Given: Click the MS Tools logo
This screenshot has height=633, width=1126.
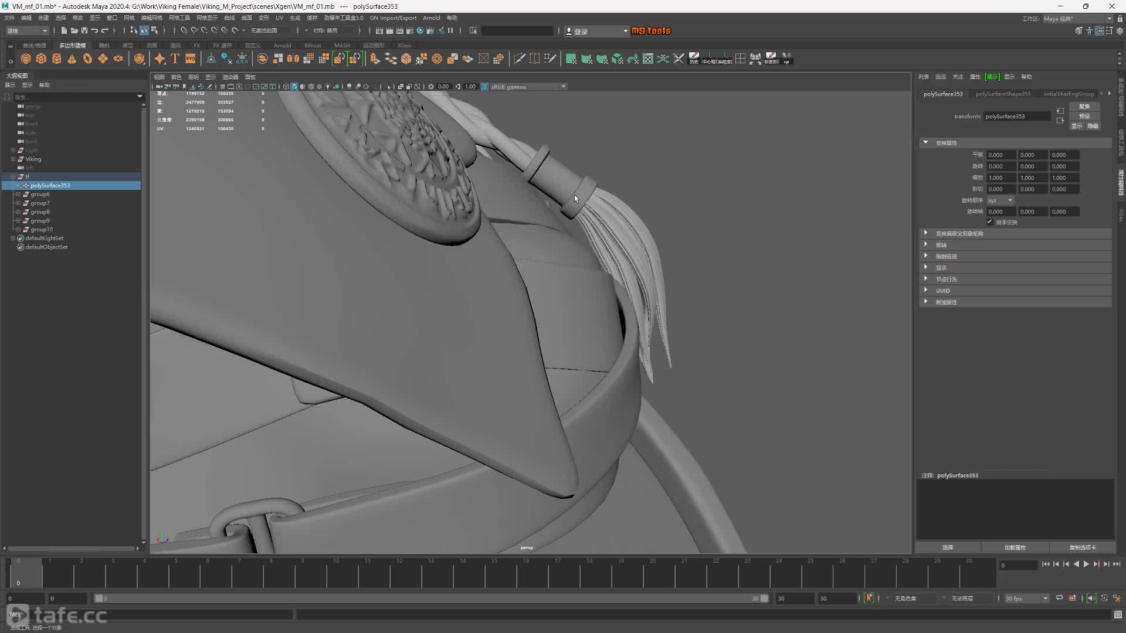Looking at the screenshot, I should 650,31.
